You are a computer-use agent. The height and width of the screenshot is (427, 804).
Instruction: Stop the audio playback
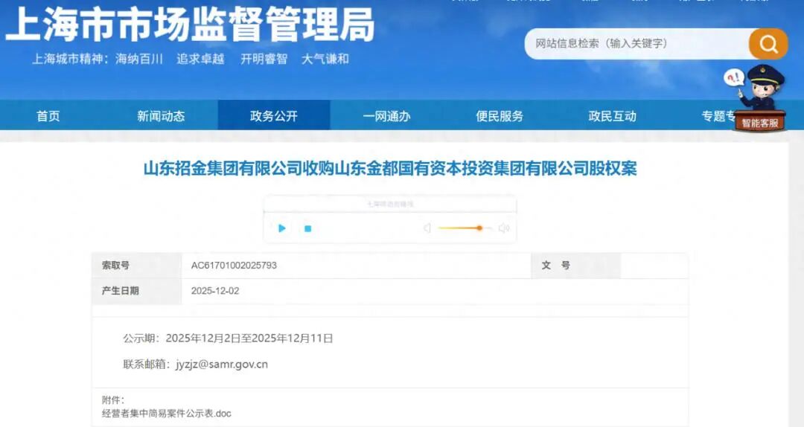307,228
